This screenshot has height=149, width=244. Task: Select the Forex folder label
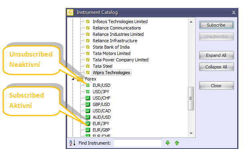(91, 79)
